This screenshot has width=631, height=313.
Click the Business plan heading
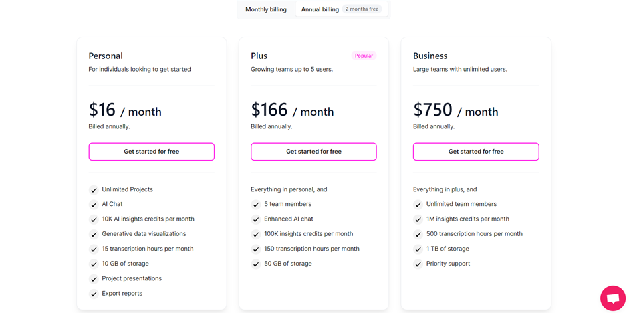point(430,56)
